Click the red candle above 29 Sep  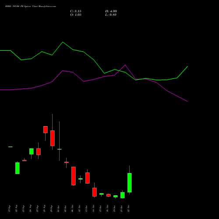pos(53,138)
